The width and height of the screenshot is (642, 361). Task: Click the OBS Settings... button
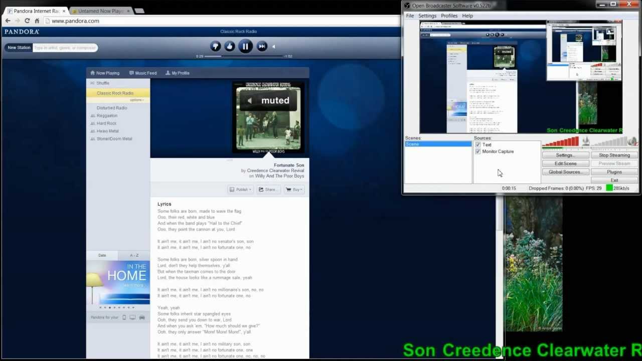click(565, 155)
